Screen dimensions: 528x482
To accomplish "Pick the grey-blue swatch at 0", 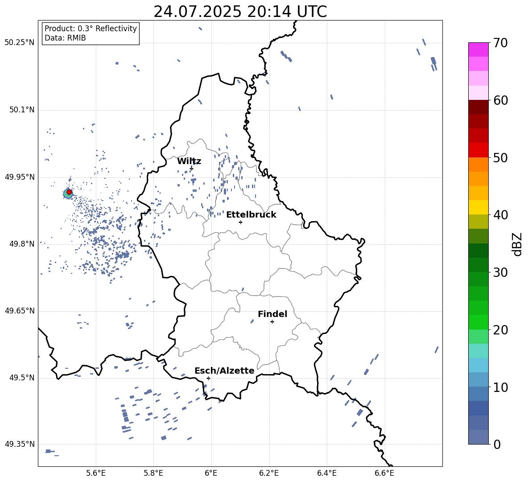I will pyautogui.click(x=478, y=437).
